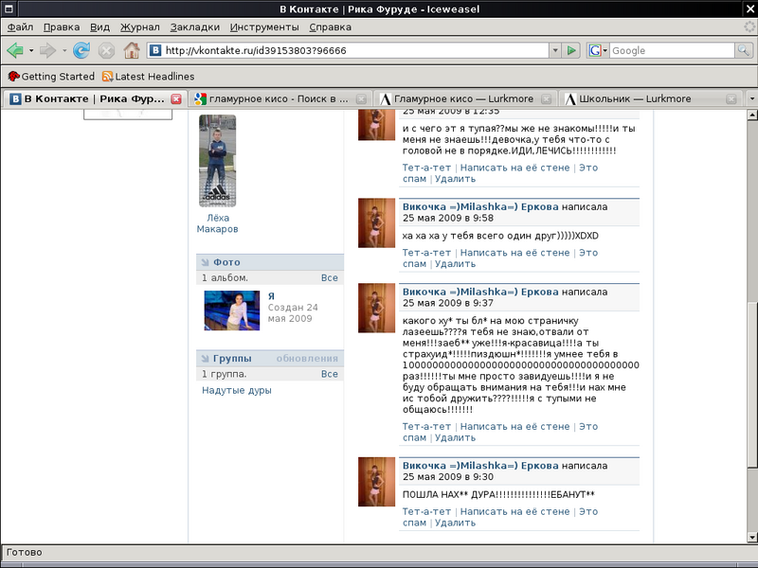Close the Школьник Lurkmore tab

click(x=731, y=99)
